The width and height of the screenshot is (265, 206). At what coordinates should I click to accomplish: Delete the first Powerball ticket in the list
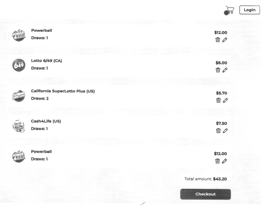coord(218,40)
